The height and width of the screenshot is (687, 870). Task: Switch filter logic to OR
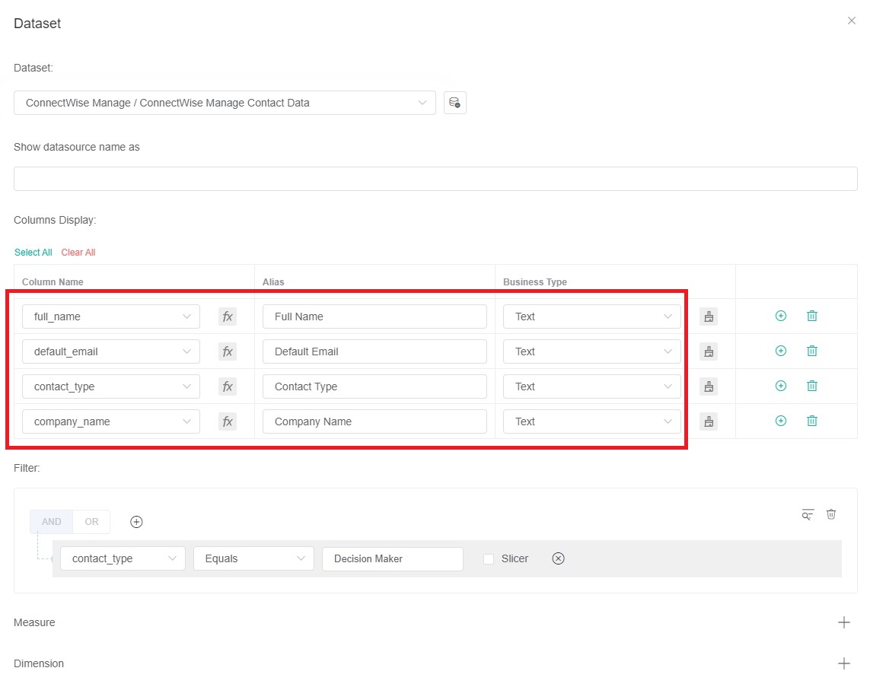pyautogui.click(x=91, y=521)
